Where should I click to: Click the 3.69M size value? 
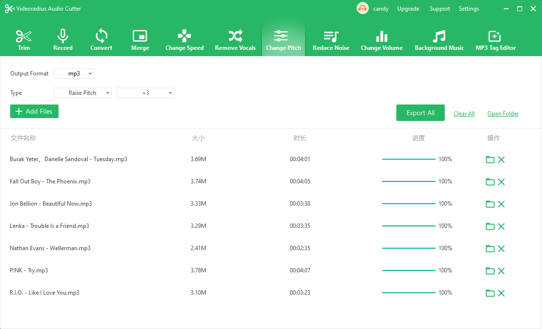click(x=198, y=159)
